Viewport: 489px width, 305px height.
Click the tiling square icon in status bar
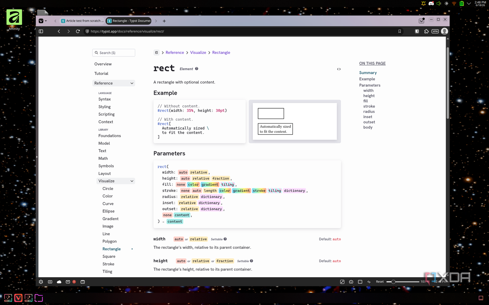tap(360, 282)
